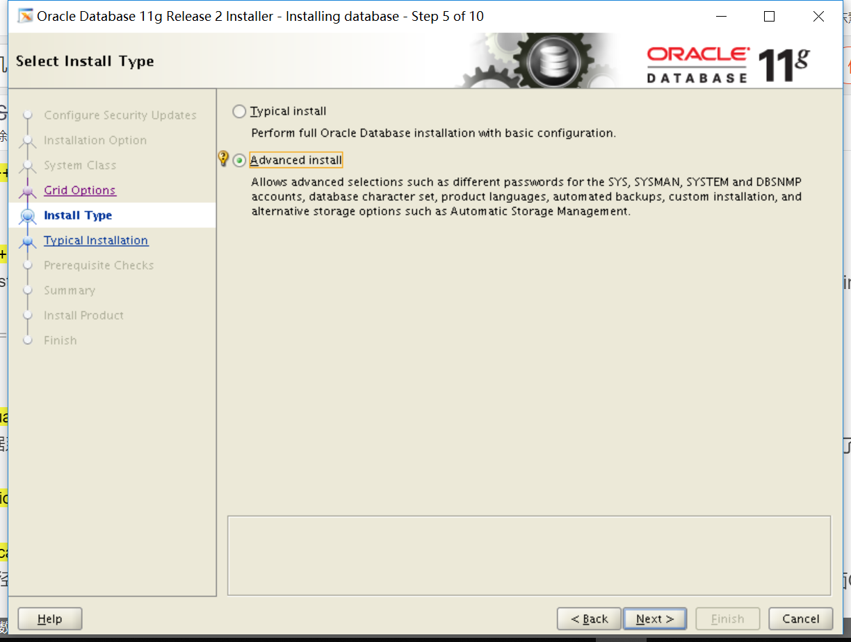Viewport: 851px width, 642px height.
Task: Proceed with the Next button
Action: 655,619
